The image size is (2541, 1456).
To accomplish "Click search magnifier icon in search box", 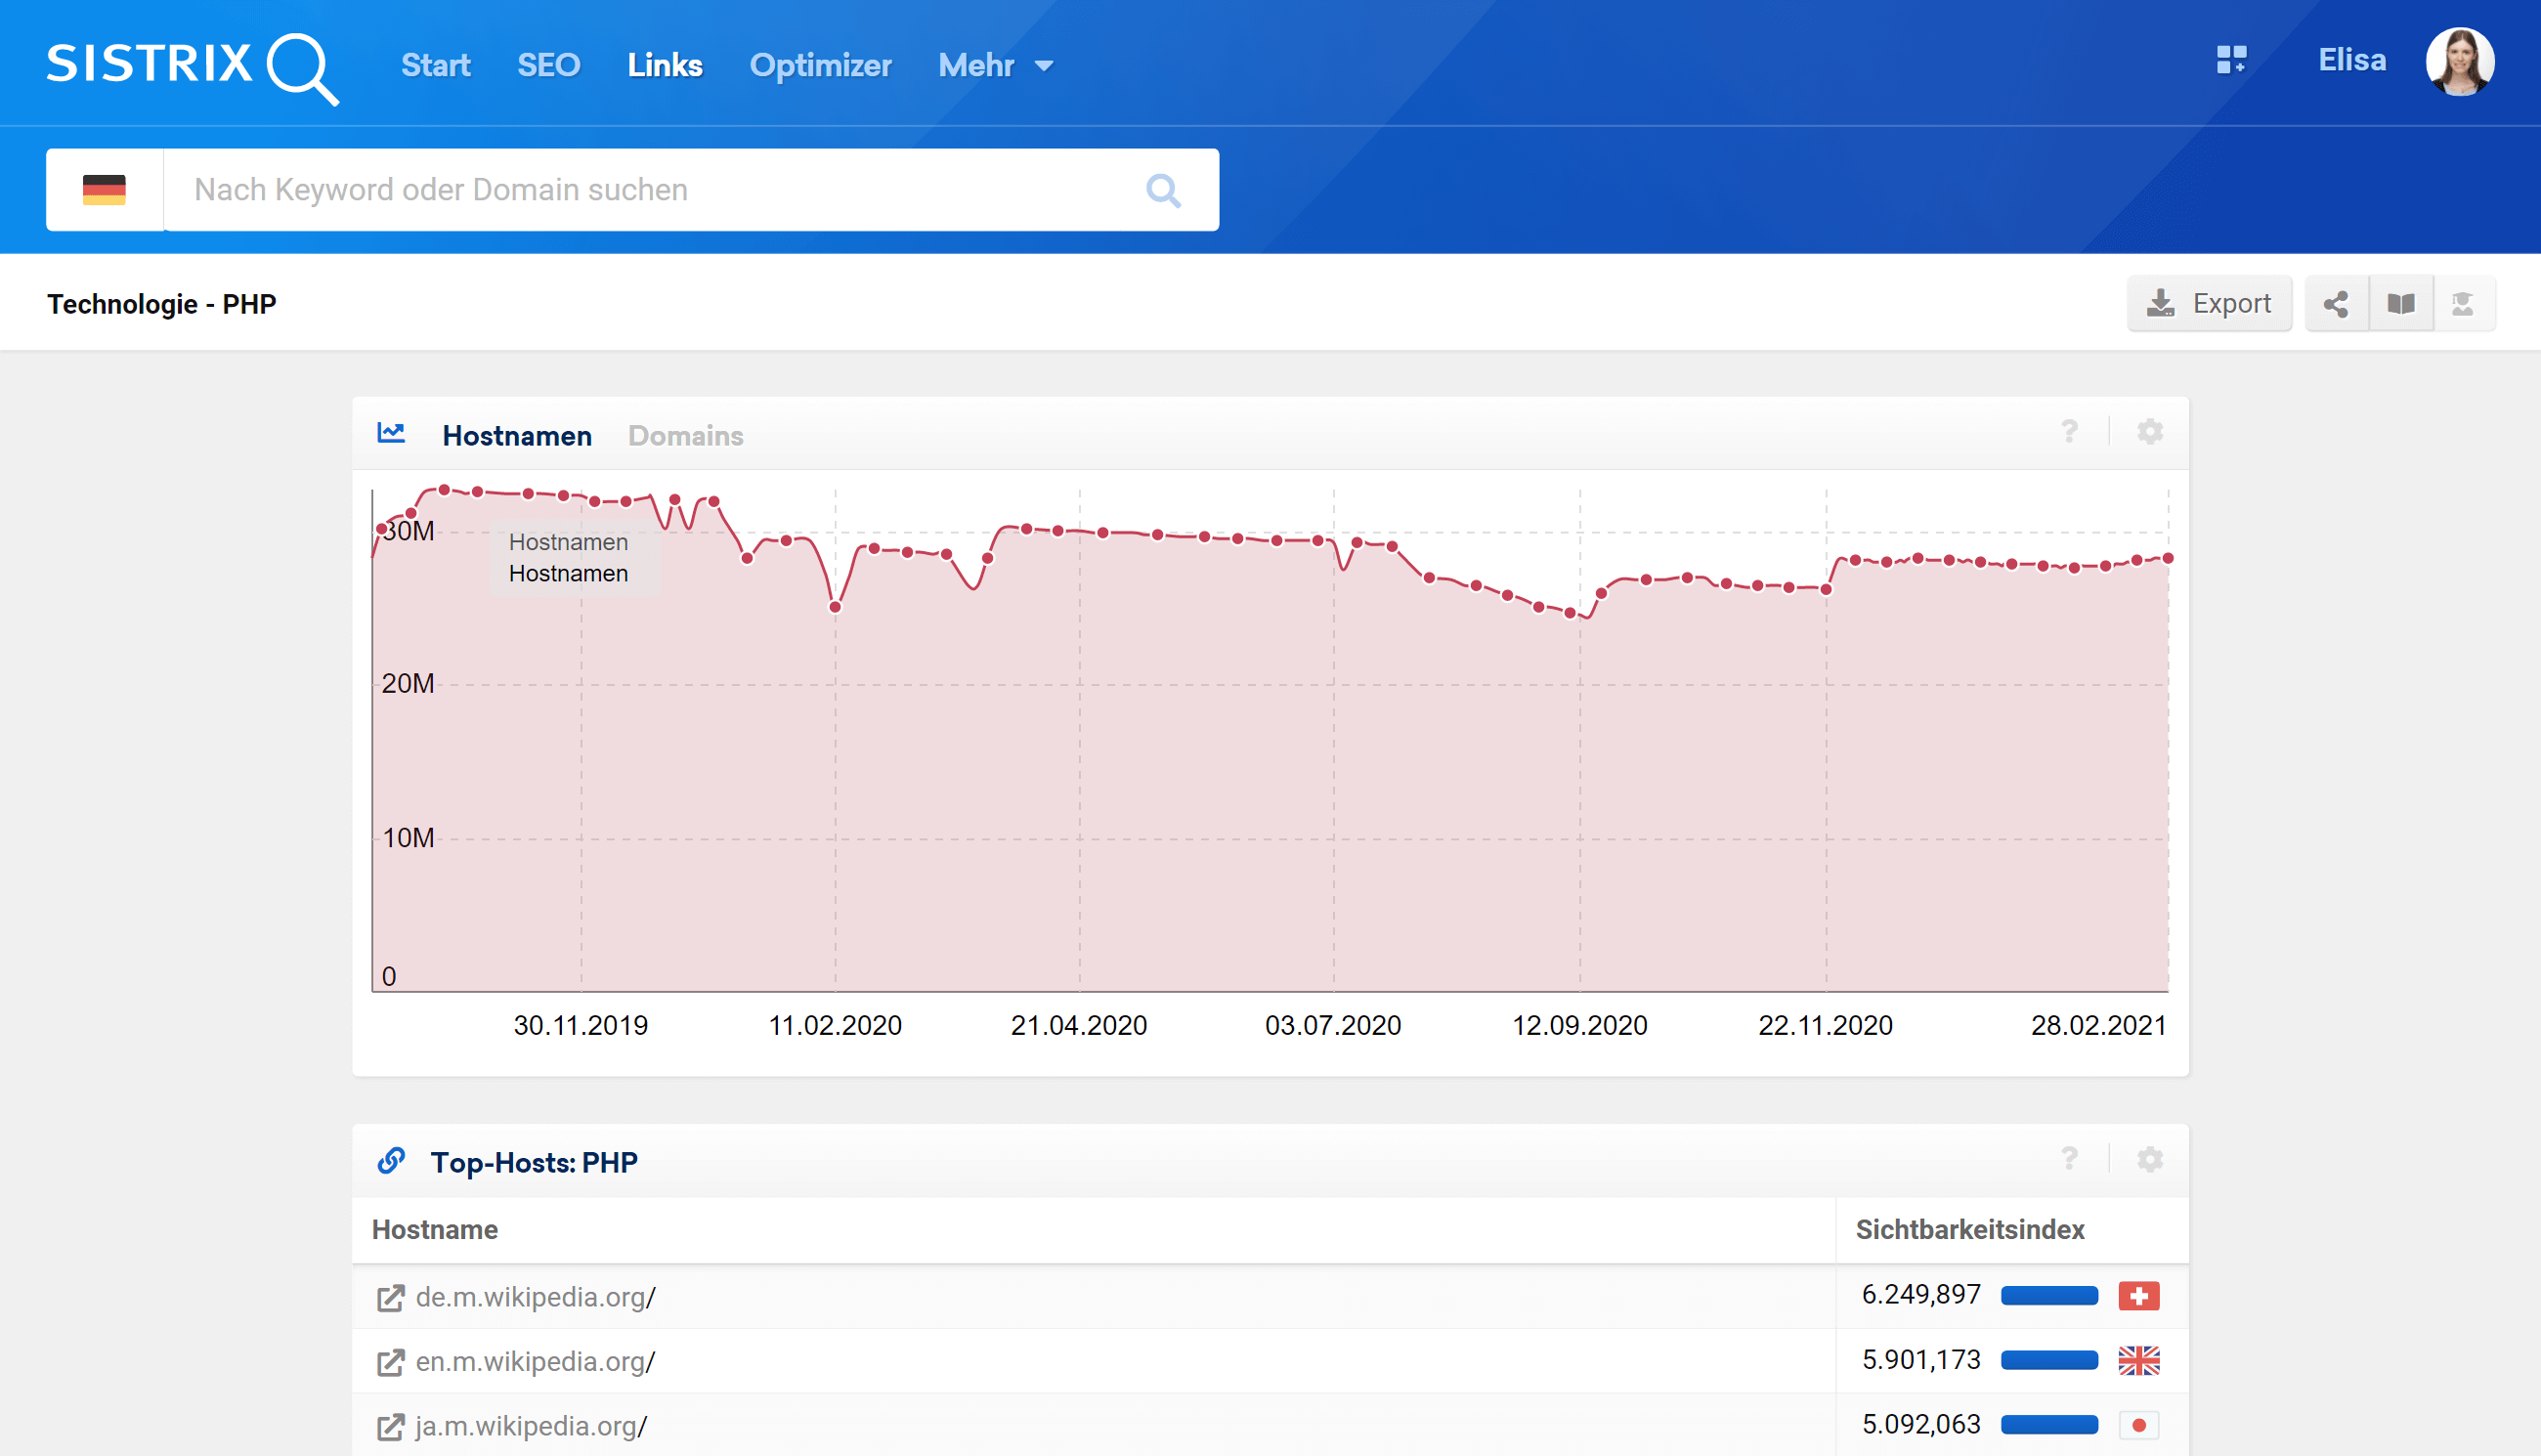I will [x=1163, y=190].
